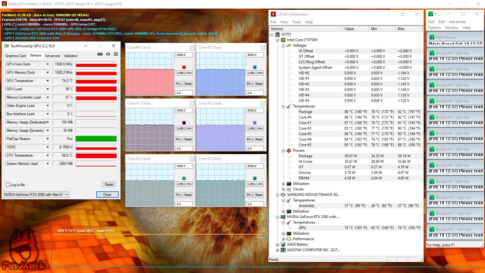Switch to the Graphics Card tab
Viewport: 485px width, 273px height.
tap(16, 56)
